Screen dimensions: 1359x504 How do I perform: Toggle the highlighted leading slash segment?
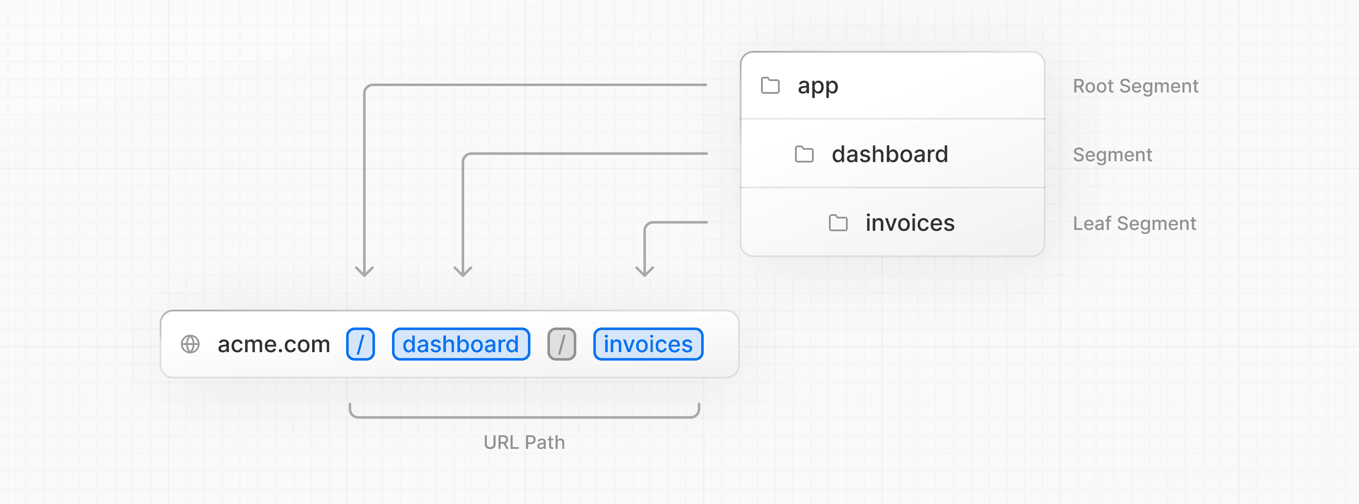coord(360,343)
